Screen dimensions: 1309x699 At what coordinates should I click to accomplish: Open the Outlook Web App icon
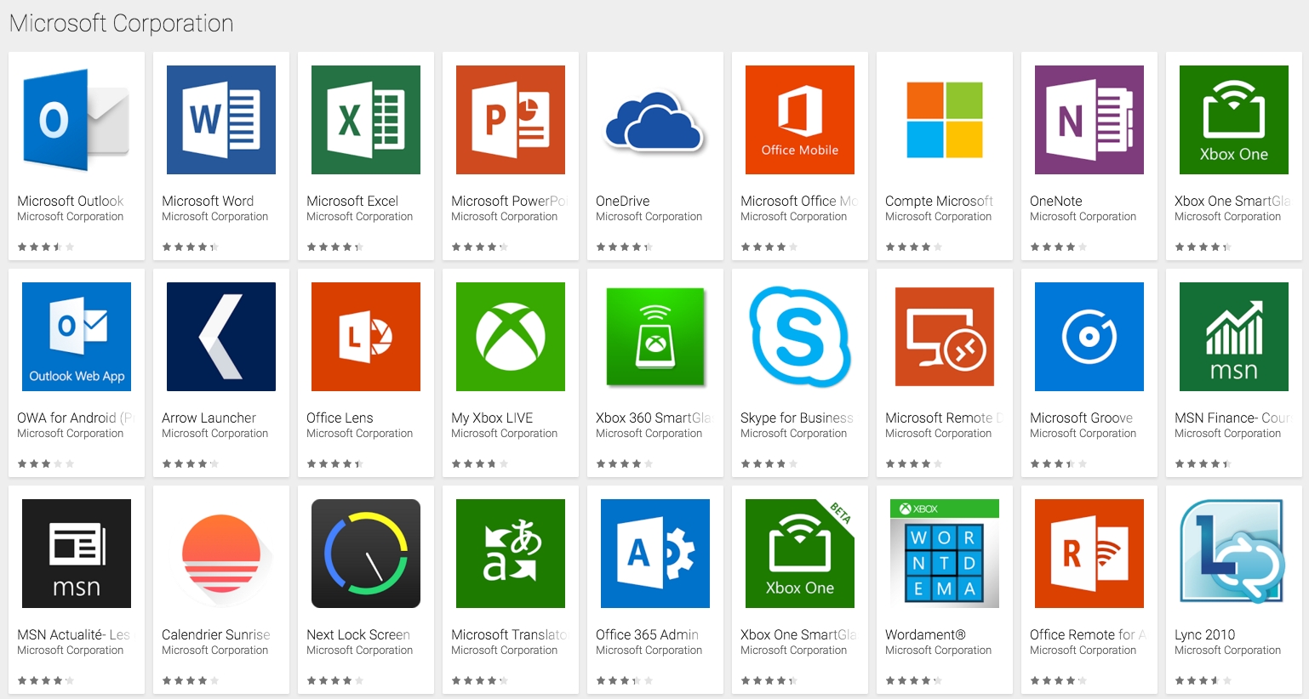[77, 337]
